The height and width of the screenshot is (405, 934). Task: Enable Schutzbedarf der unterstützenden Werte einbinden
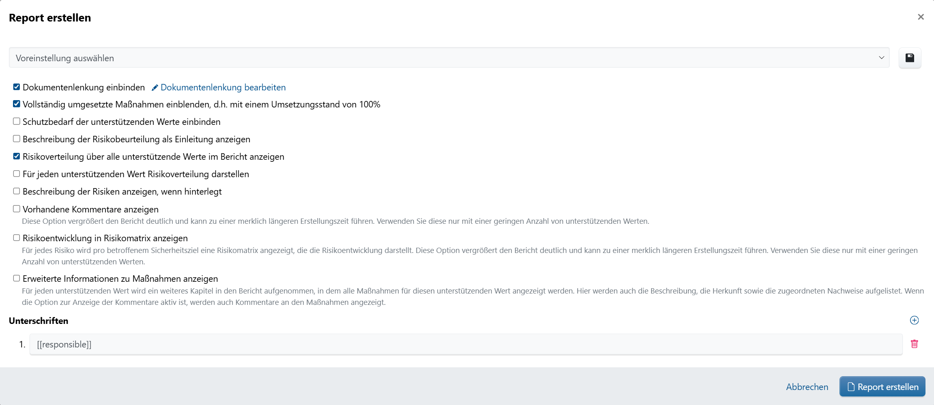click(x=16, y=121)
